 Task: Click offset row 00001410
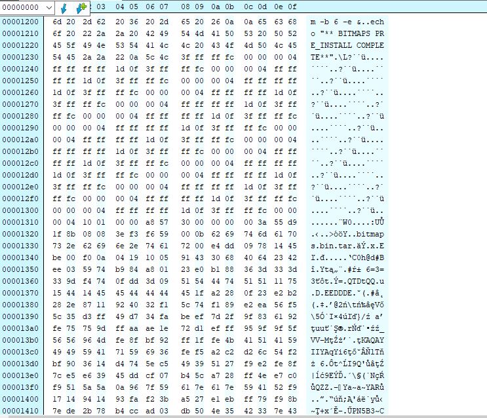pyautogui.click(x=20, y=411)
